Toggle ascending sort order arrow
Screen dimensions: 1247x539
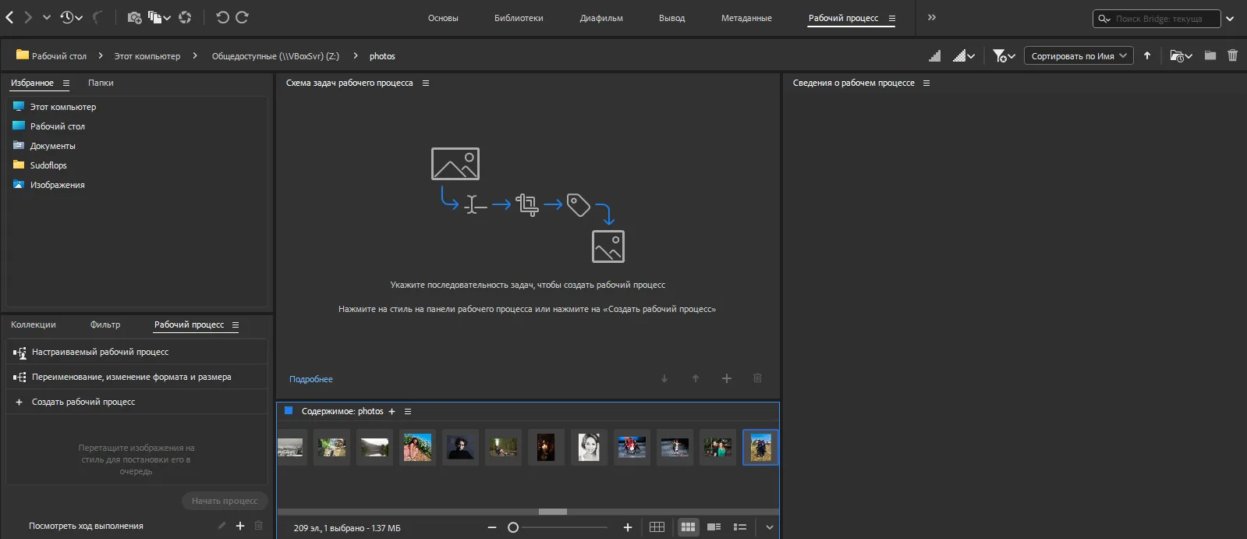1147,55
